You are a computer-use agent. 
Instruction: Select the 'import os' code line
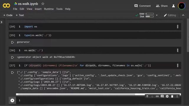pyautogui.click(x=31, y=26)
